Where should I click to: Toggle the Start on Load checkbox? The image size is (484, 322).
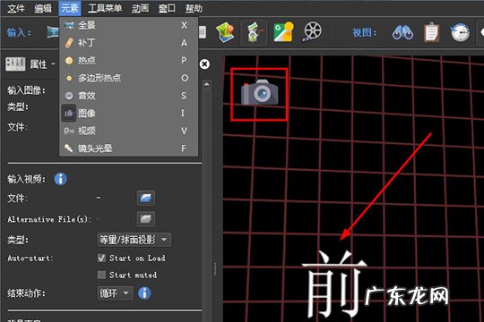(x=101, y=258)
